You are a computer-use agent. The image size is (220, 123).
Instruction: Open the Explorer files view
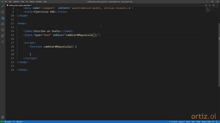point(3,12)
